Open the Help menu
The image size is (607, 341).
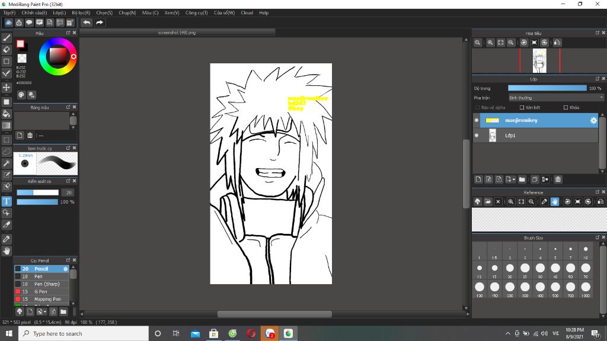click(264, 13)
